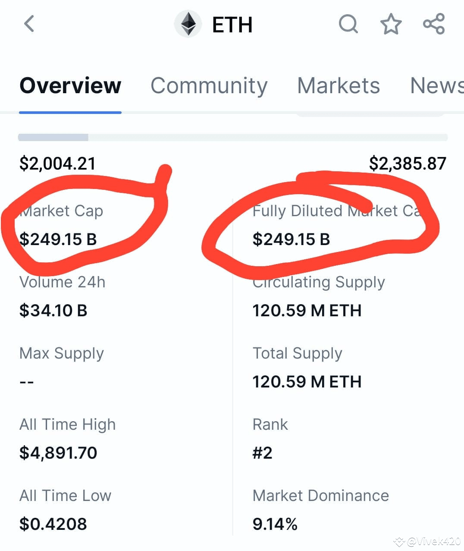Tap the high price $2,385.87
Image resolution: width=464 pixels, height=551 pixels.
[408, 164]
